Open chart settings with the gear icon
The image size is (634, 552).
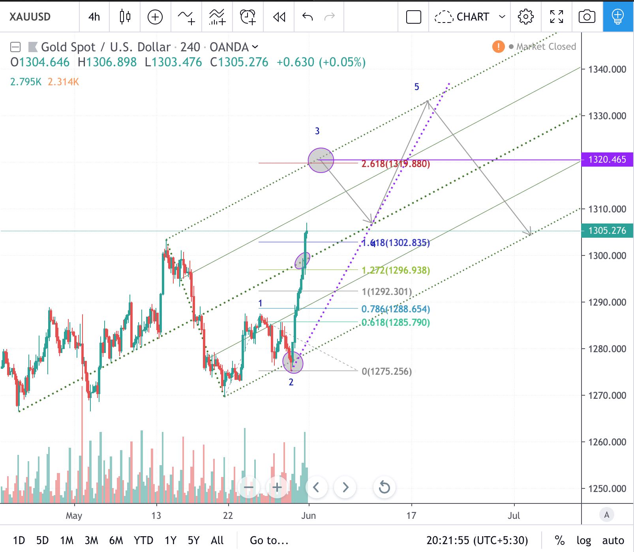[526, 17]
